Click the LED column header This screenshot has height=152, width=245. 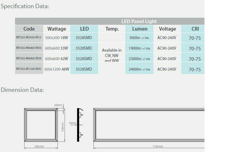pos(84,29)
